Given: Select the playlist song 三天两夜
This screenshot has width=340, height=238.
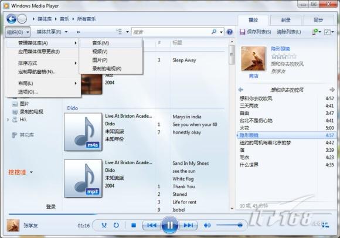Looking at the screenshot, I should (286, 106).
